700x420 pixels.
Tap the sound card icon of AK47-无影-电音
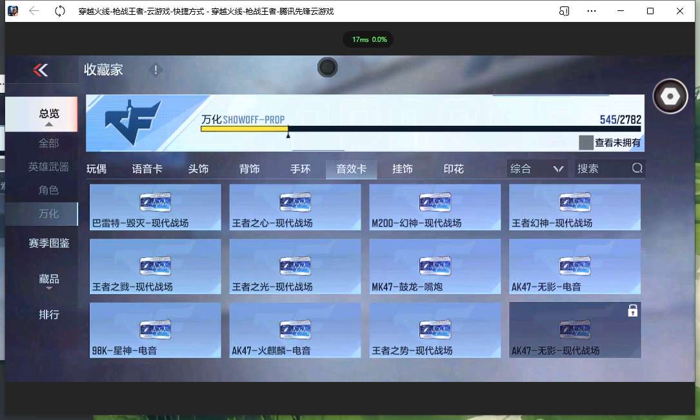click(x=575, y=266)
